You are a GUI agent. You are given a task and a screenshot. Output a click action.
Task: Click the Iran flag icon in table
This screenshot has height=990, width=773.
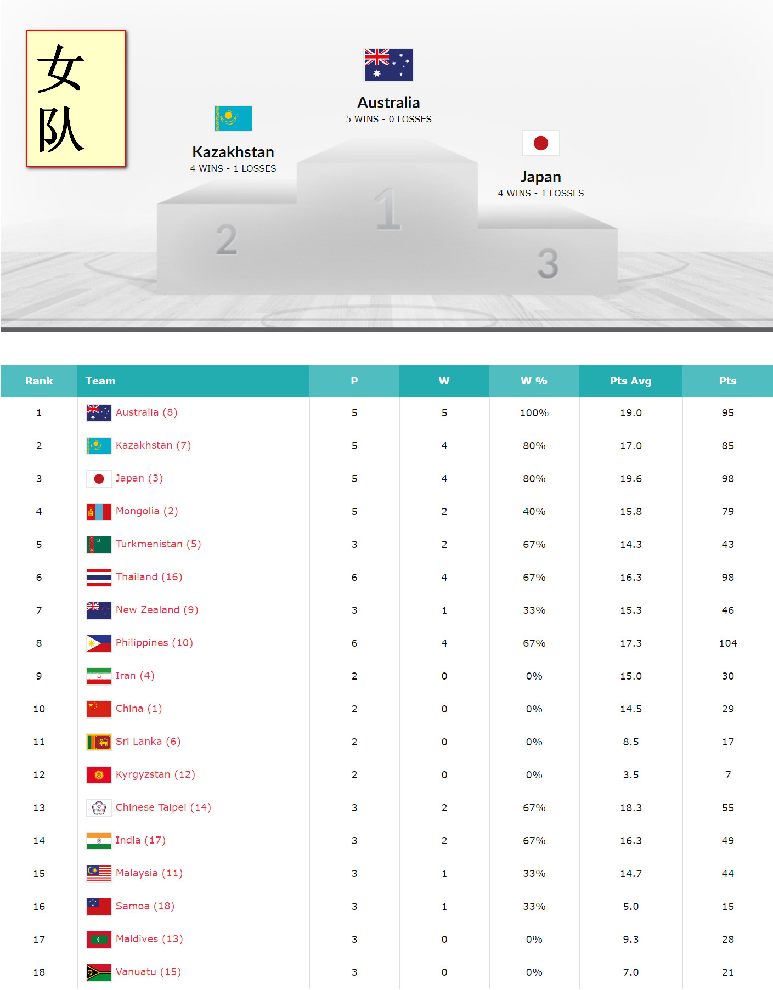pos(99,676)
